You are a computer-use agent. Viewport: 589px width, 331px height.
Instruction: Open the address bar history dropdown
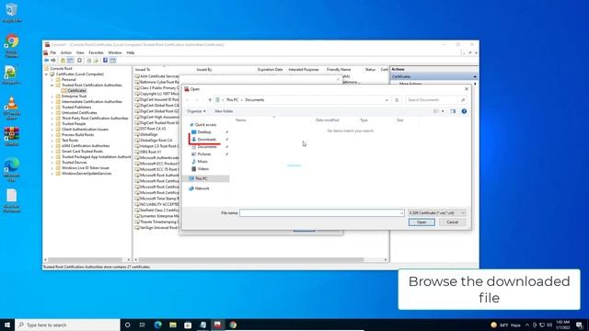point(387,100)
